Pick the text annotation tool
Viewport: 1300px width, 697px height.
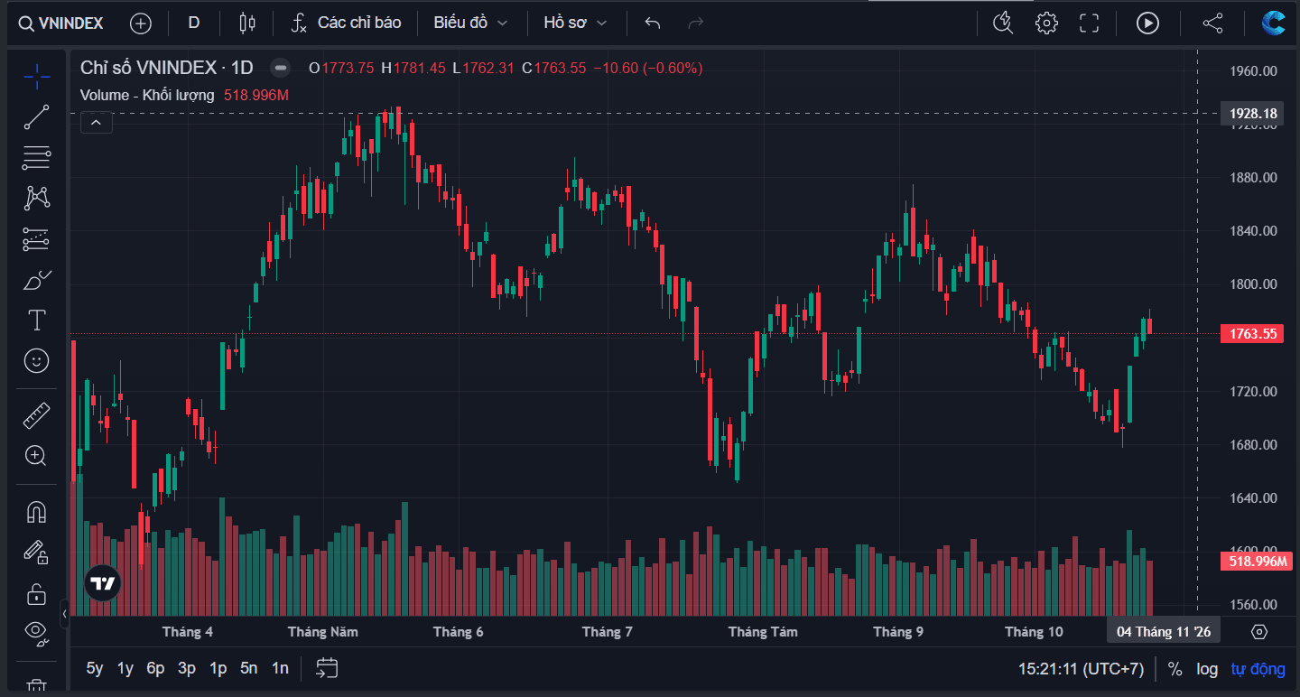click(x=36, y=321)
